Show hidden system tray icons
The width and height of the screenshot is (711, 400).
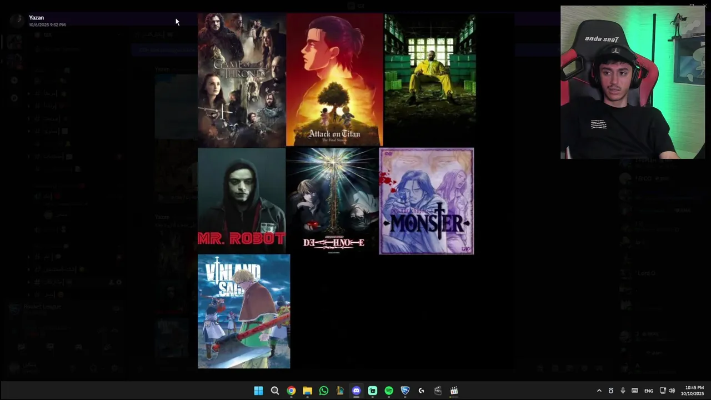pyautogui.click(x=599, y=391)
